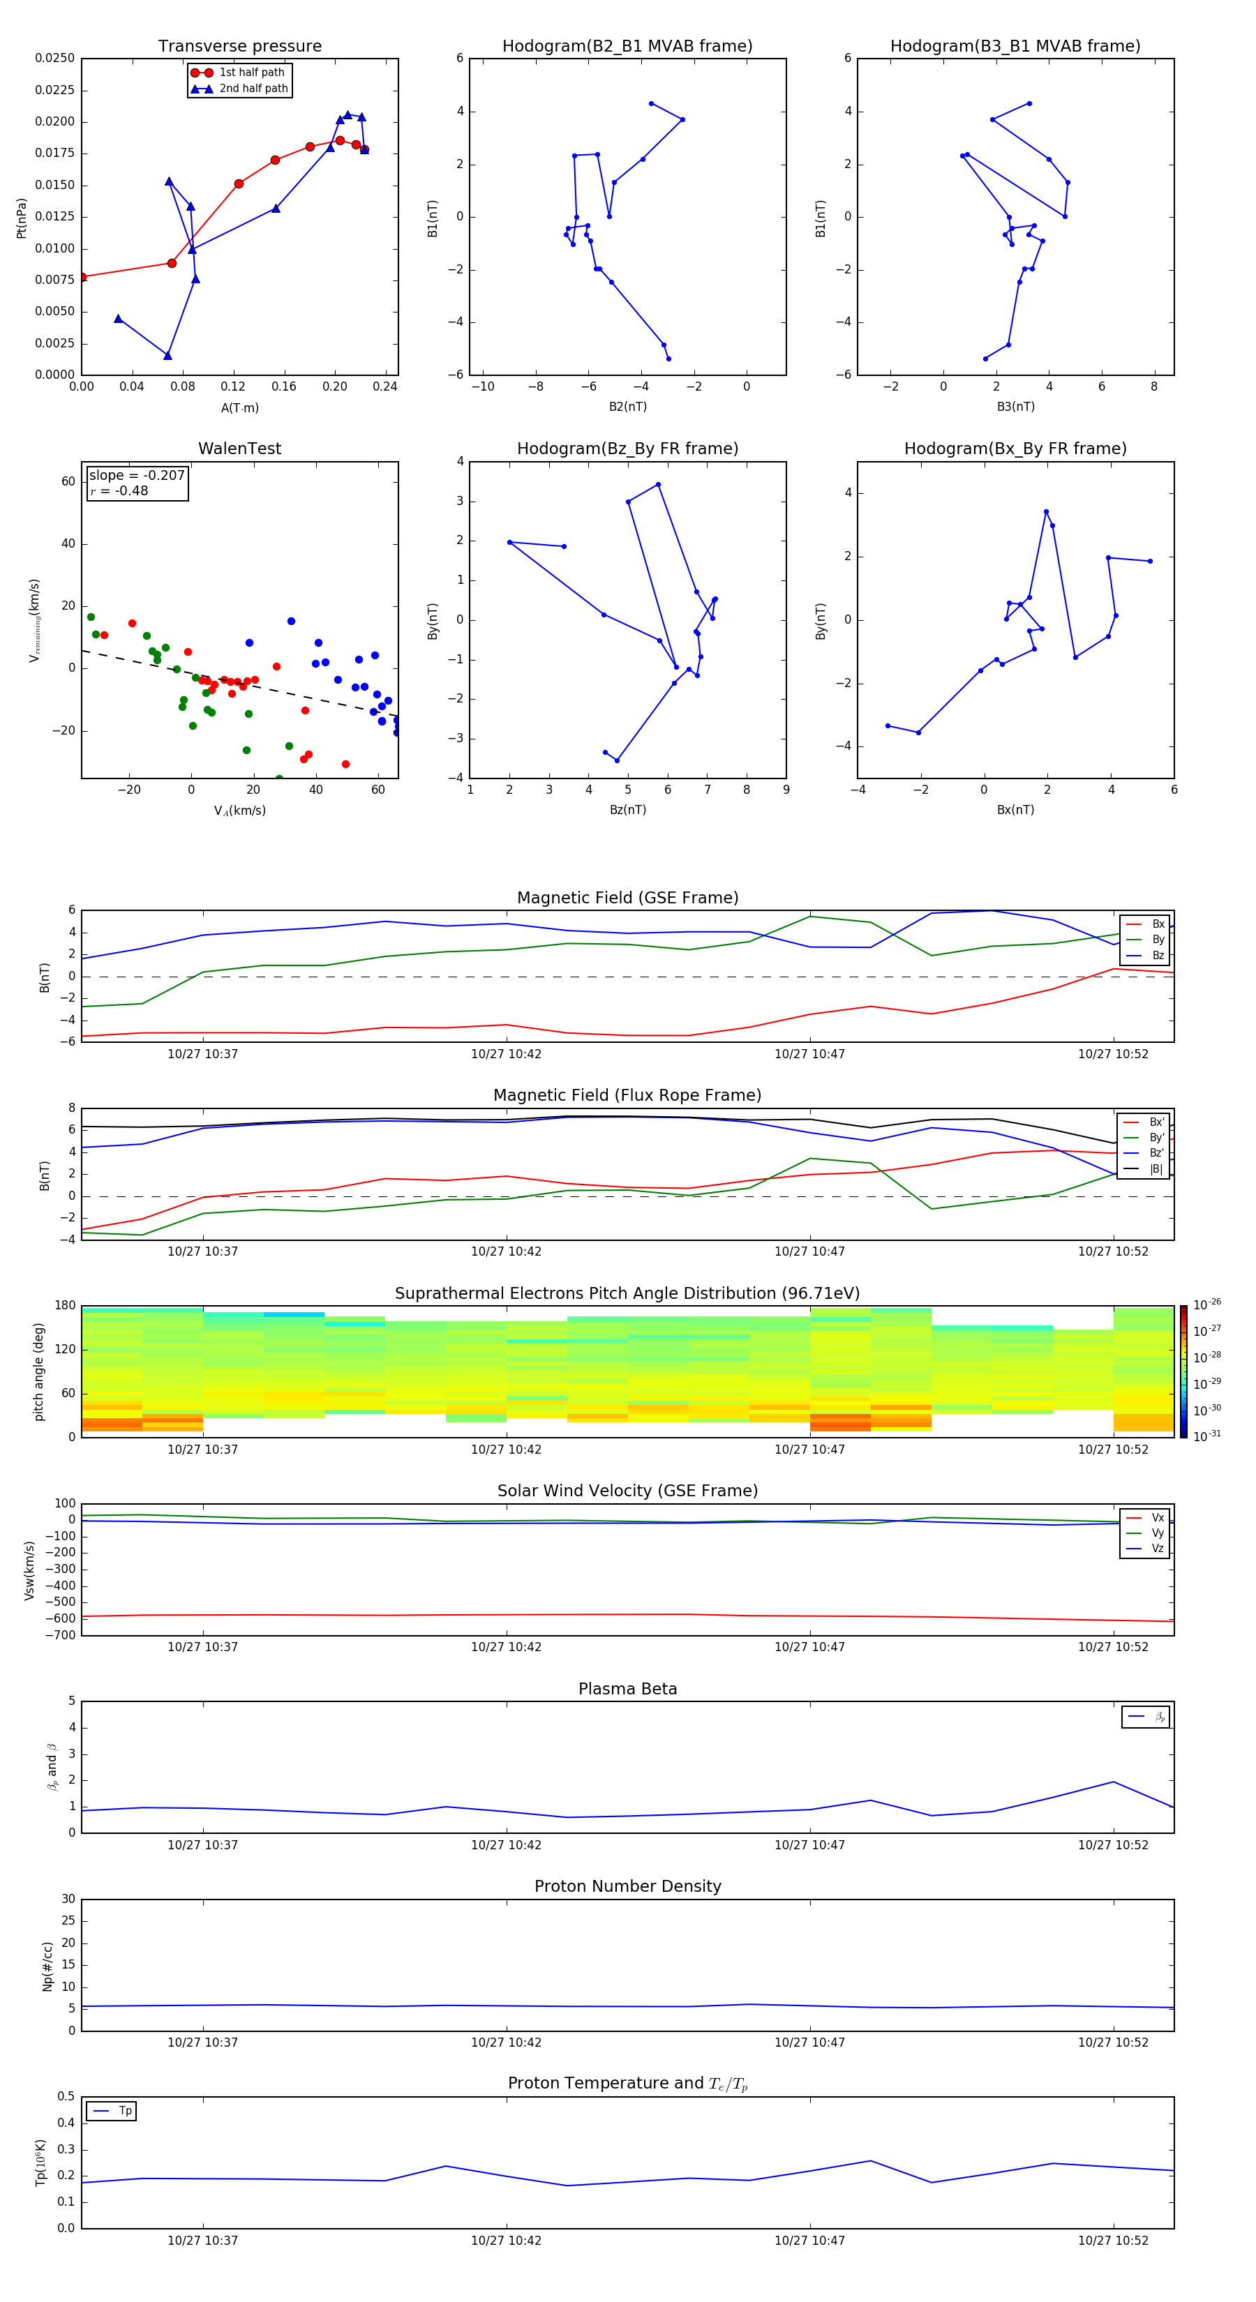Click the '2nd half path' legend entry
1256x2302 pixels.
coord(239,89)
